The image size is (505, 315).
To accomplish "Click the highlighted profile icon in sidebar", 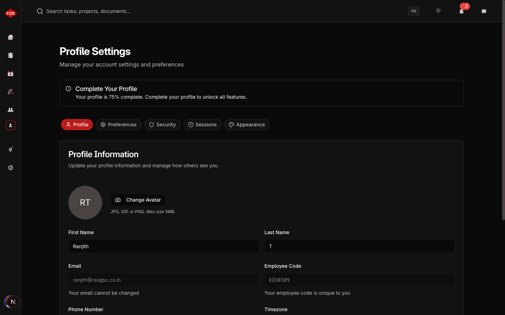I will (11, 125).
